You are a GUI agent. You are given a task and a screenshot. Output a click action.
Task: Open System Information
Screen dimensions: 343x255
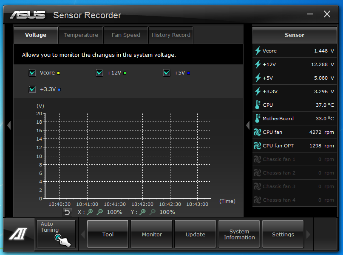239,234
